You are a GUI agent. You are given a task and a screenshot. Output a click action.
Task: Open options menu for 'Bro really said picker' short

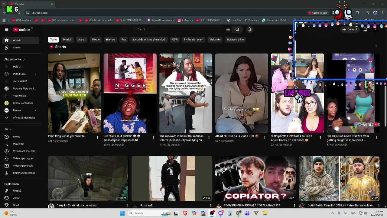(x=153, y=137)
